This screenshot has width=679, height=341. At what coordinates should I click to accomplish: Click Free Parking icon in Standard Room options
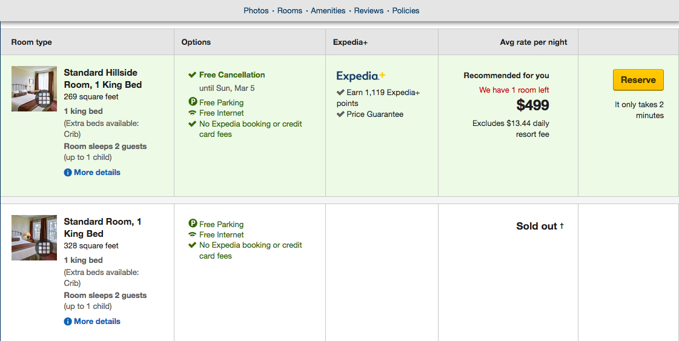click(x=193, y=224)
